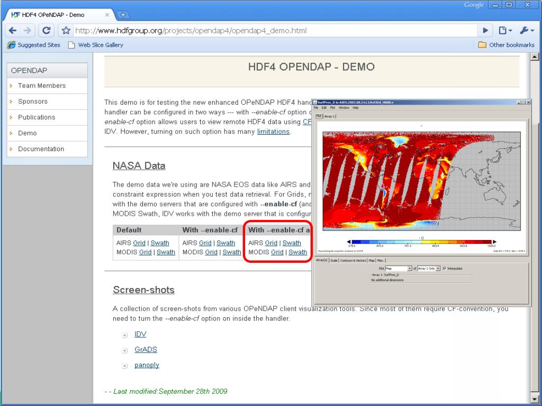
Task: Open the limitations link
Action: tap(273, 132)
